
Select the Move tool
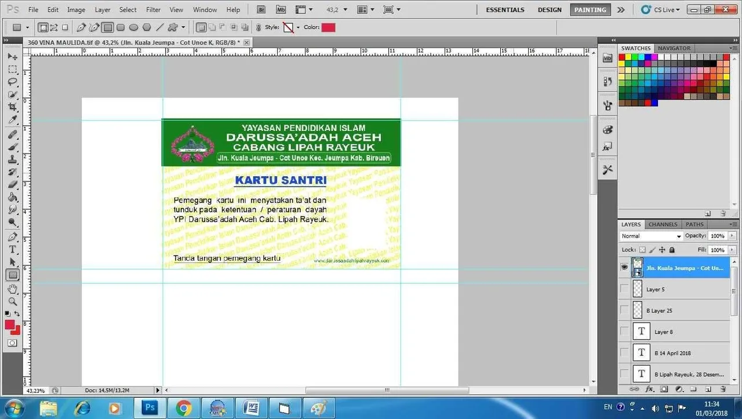click(x=12, y=57)
